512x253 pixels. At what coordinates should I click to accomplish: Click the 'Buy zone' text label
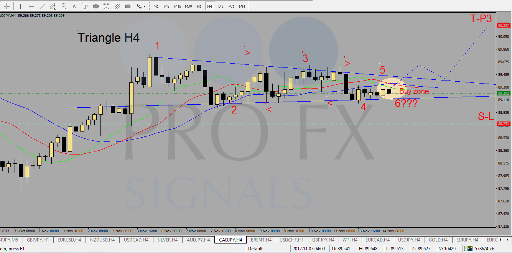click(x=414, y=91)
